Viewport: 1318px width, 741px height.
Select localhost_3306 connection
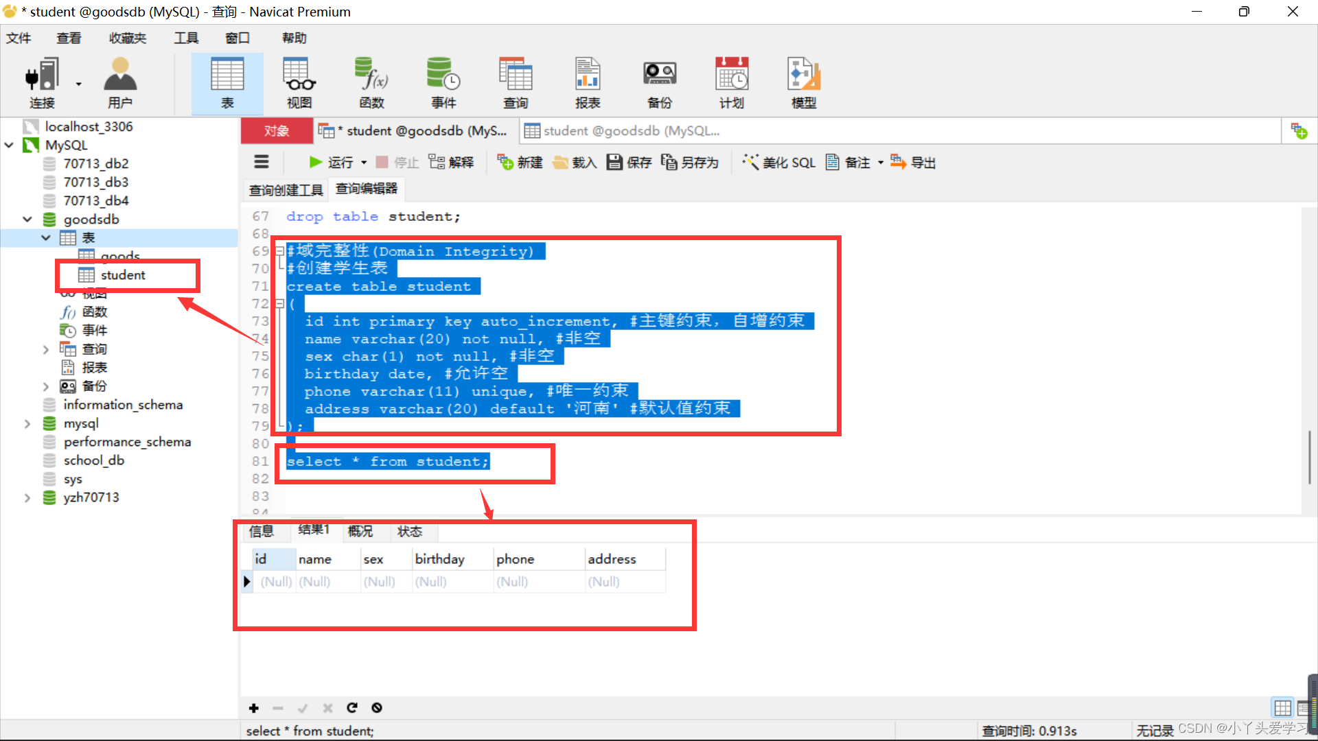[89, 127]
